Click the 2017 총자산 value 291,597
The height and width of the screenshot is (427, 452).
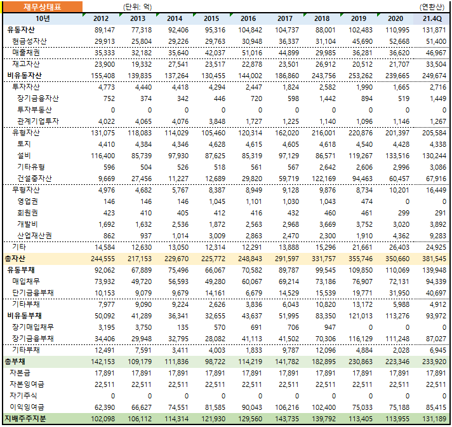coord(287,259)
